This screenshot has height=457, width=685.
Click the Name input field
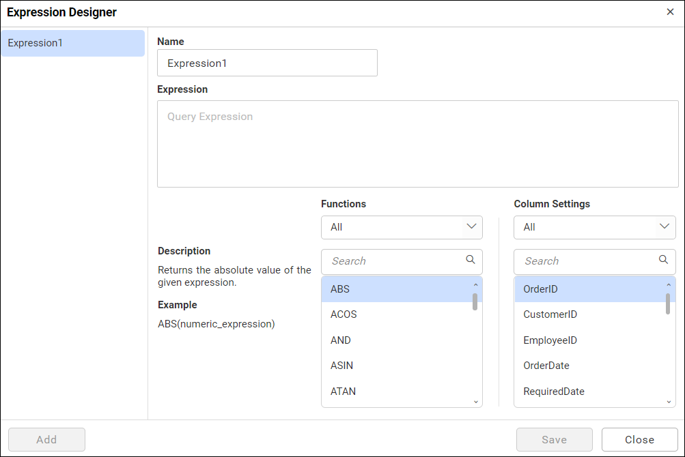click(x=267, y=63)
